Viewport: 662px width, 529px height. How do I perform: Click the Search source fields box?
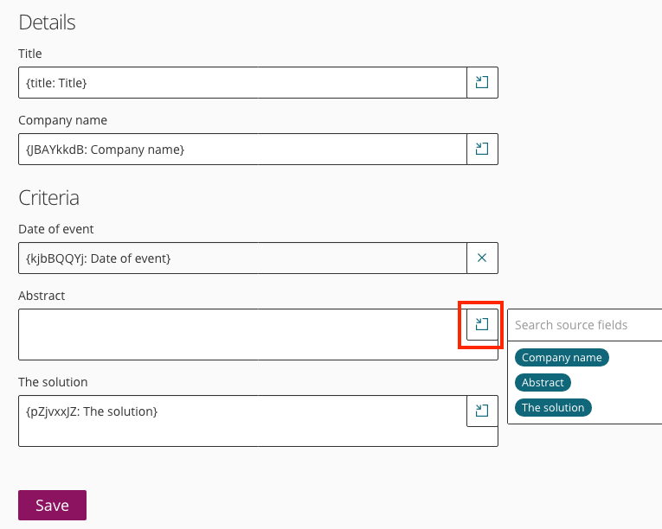(584, 325)
